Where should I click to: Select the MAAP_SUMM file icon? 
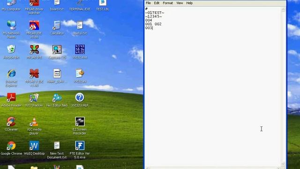57,76
